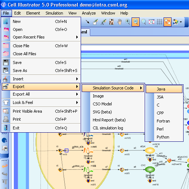The image size is (189, 189).
Task: Open the Help menu
Action: click(x=124, y=13)
